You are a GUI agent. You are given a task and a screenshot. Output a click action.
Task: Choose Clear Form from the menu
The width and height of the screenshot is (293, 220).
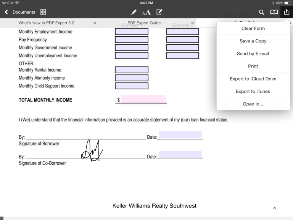[x=253, y=28]
